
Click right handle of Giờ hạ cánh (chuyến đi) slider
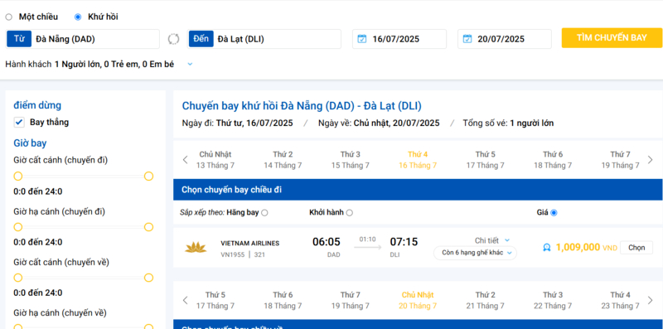(x=148, y=227)
